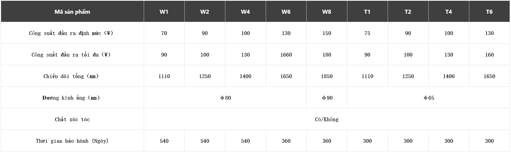Click the W4 column header
Screen dimensions: 511x153
[x=245, y=12]
